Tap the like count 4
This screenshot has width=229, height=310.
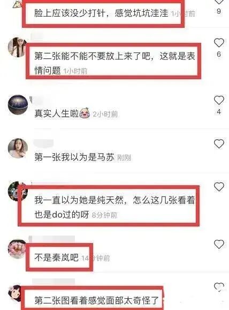point(219,112)
